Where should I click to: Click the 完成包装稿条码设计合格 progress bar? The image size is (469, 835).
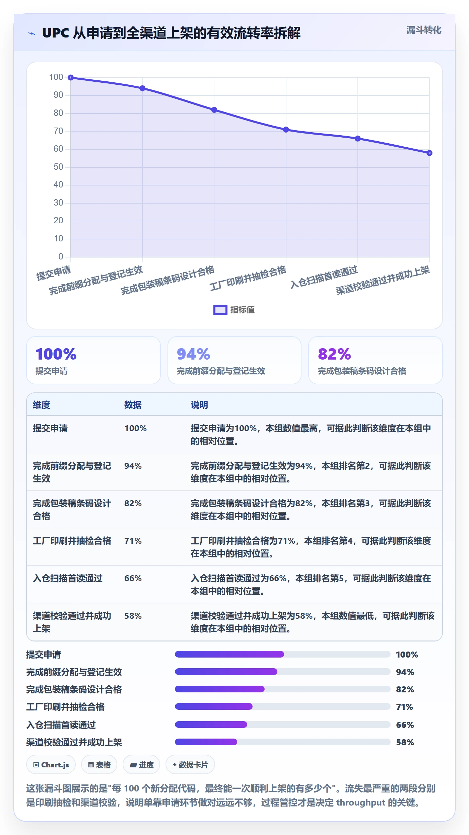(x=283, y=689)
